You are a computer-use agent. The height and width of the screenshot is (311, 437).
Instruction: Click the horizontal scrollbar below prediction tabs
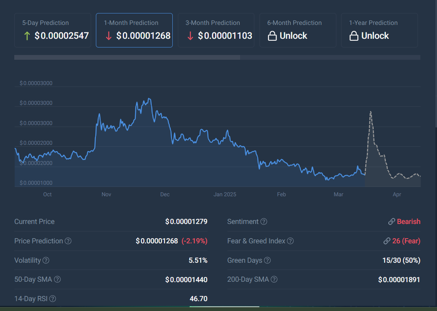(x=127, y=57)
